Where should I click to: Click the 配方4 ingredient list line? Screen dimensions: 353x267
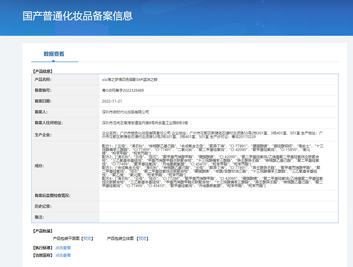212,182
